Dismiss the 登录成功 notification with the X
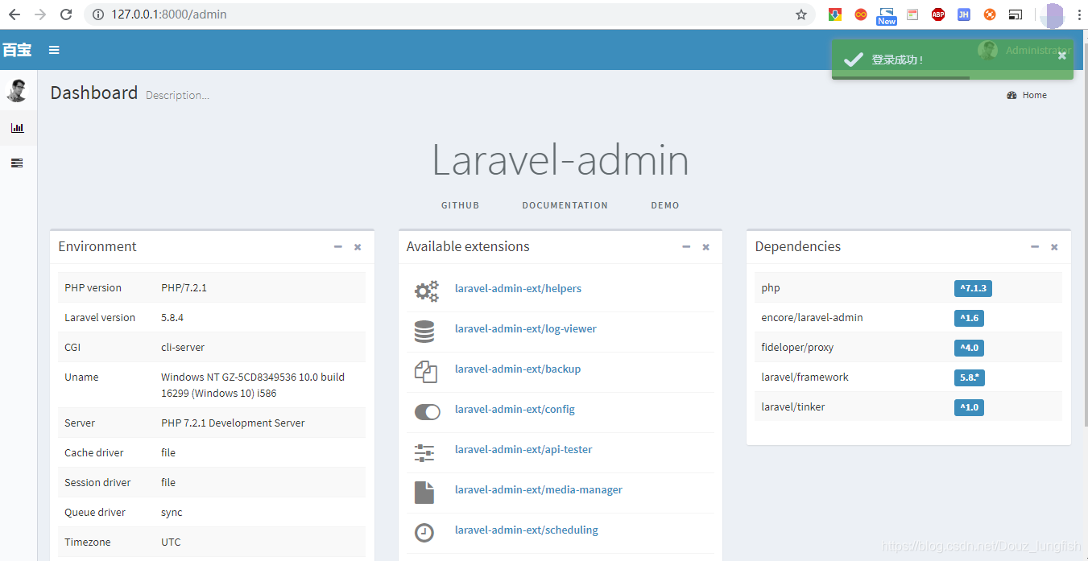 1062,56
